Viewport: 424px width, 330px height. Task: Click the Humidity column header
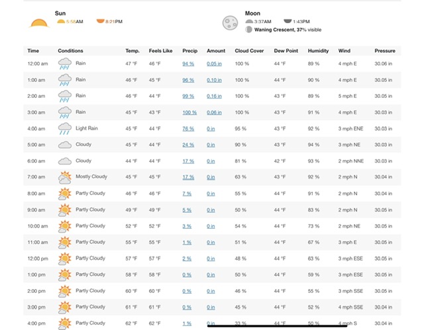[318, 51]
